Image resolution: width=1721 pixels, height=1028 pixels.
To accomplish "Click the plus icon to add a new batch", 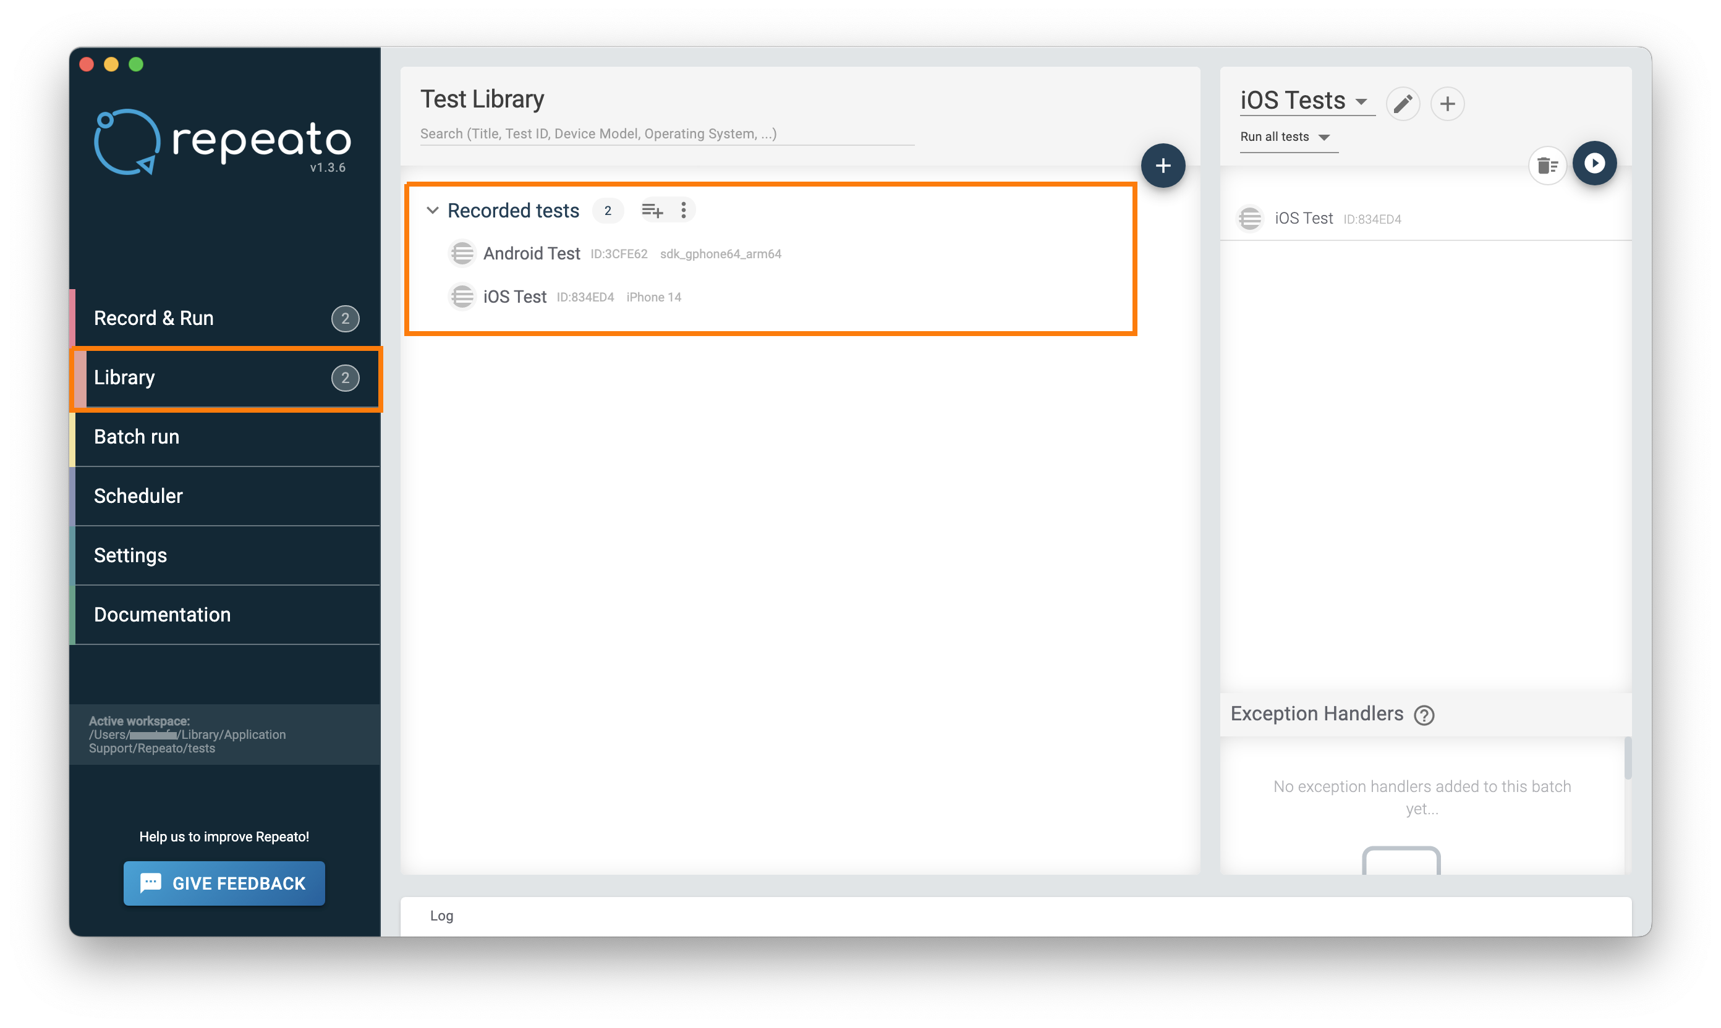I will click(x=1447, y=104).
